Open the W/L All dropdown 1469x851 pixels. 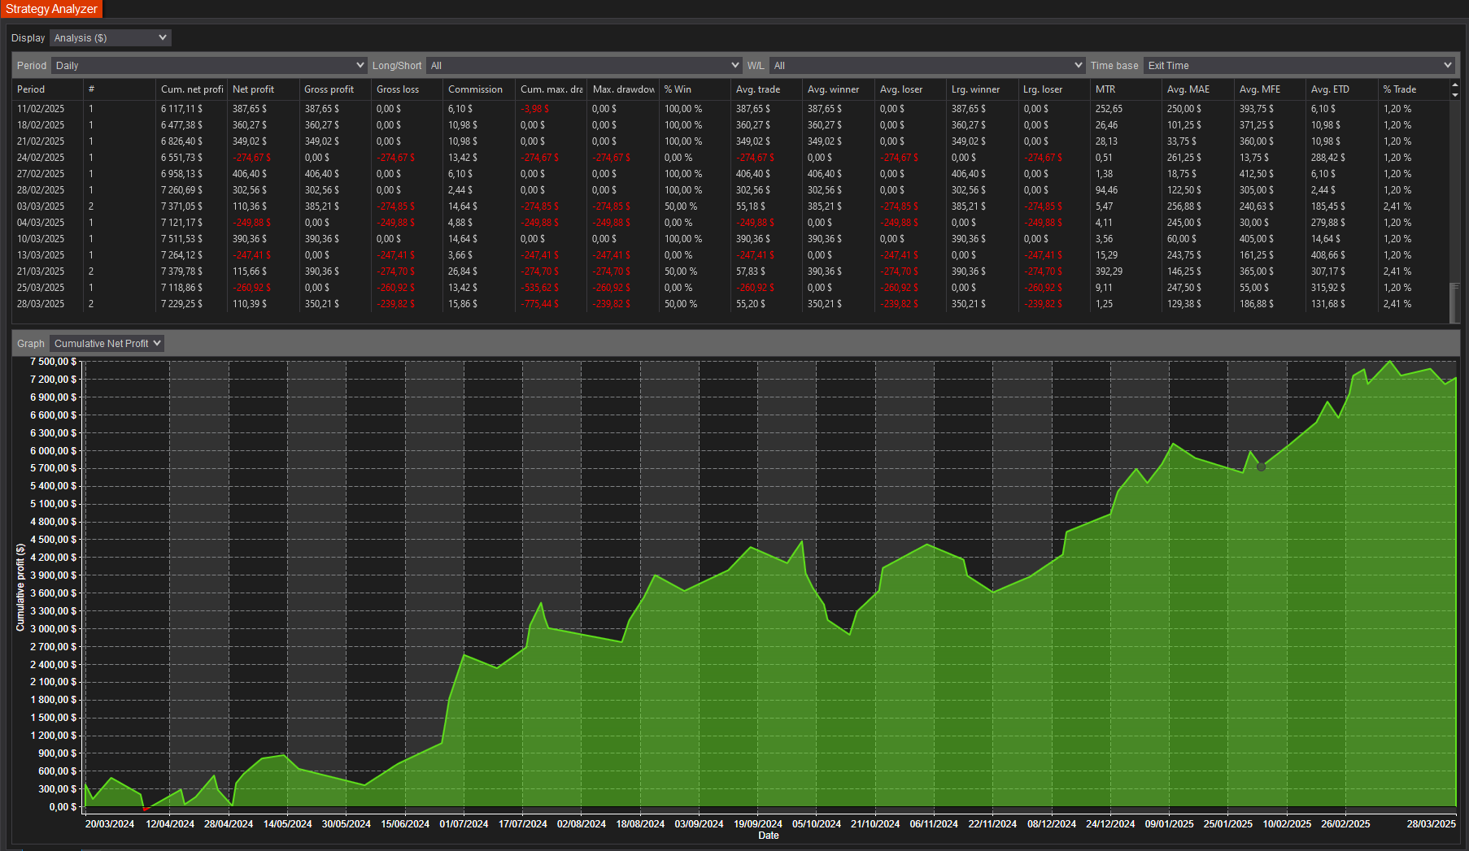[927, 66]
